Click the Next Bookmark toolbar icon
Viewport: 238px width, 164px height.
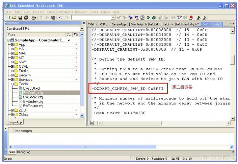(154, 18)
